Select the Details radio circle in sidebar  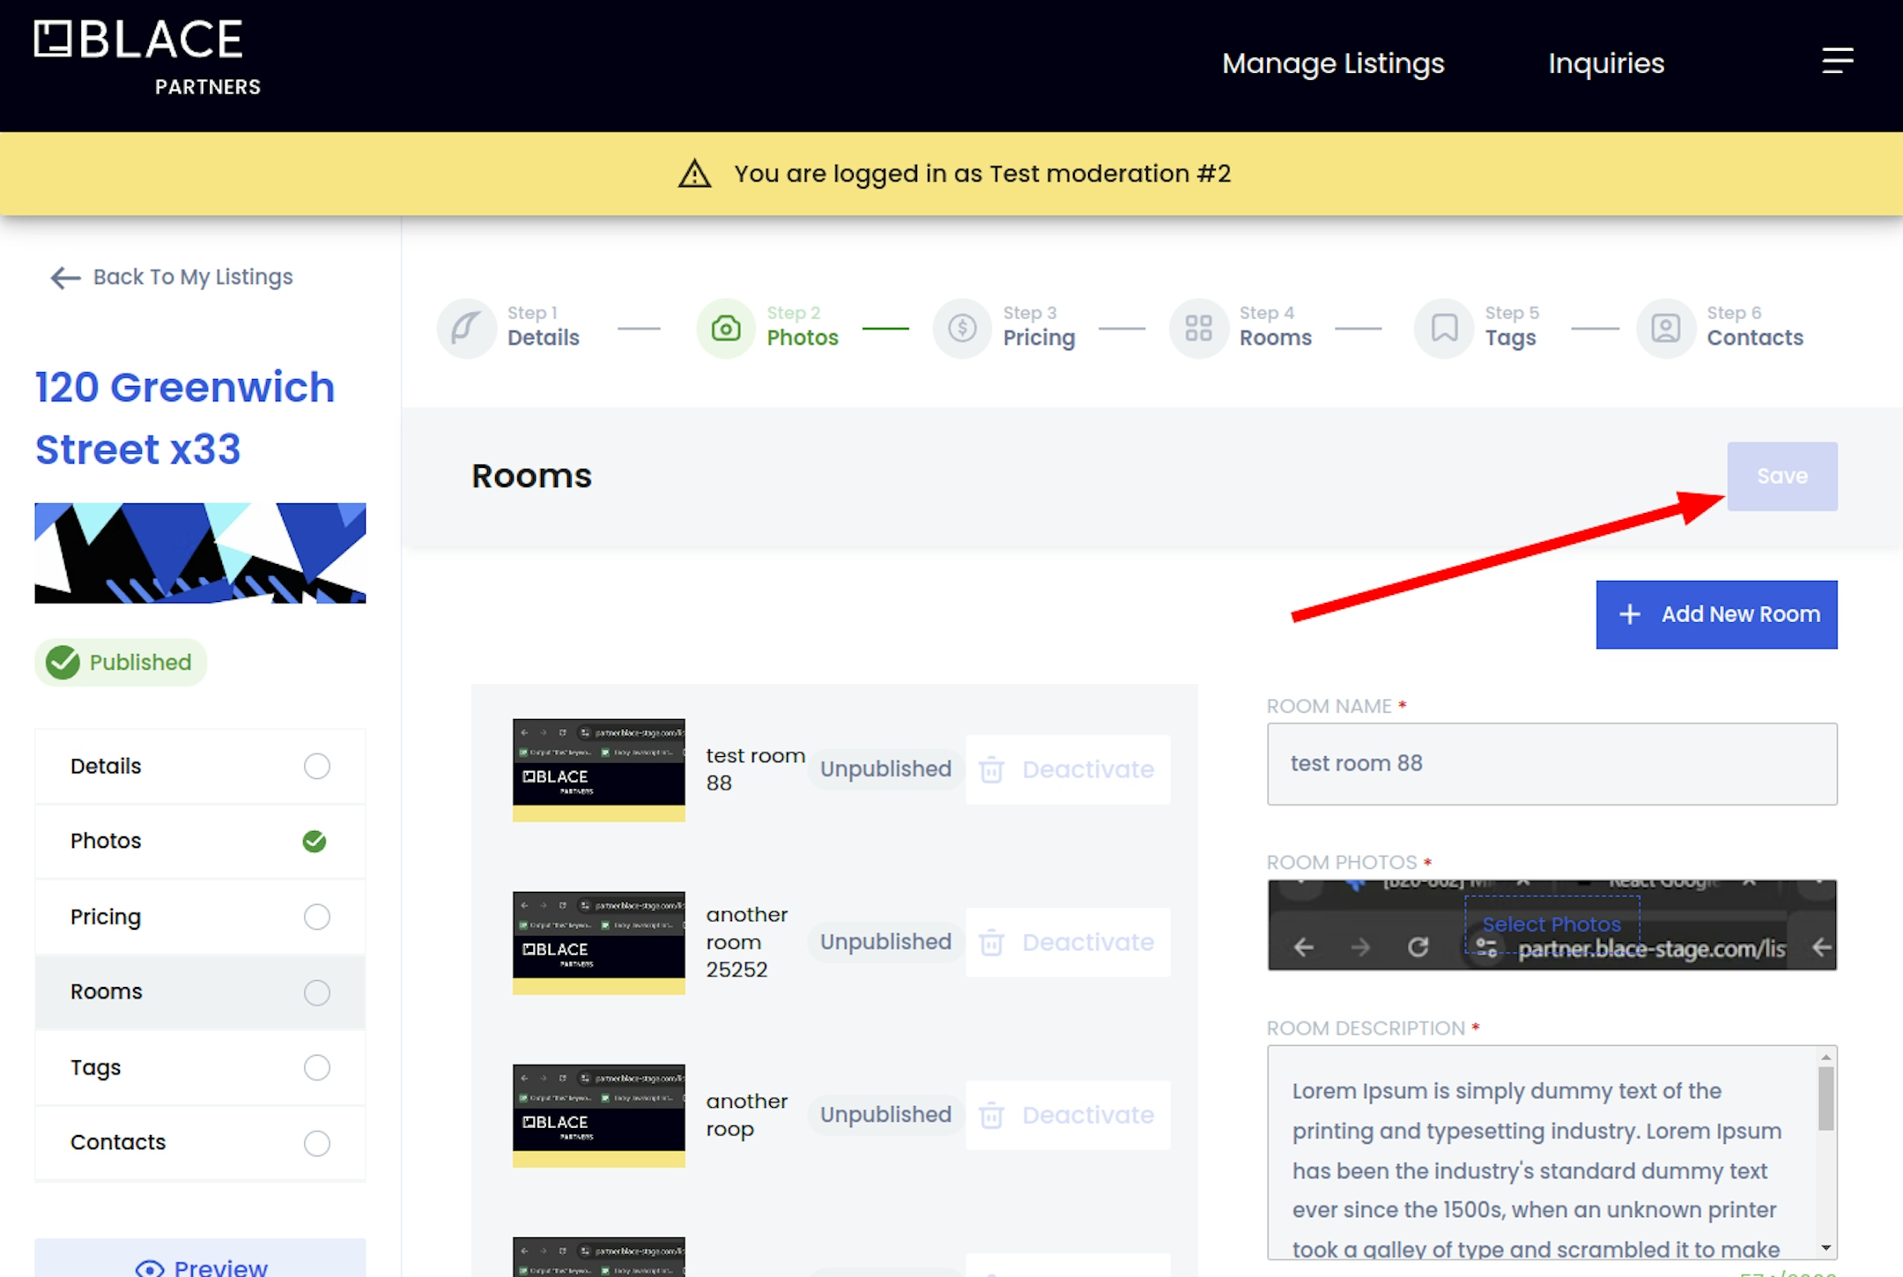pyautogui.click(x=316, y=766)
